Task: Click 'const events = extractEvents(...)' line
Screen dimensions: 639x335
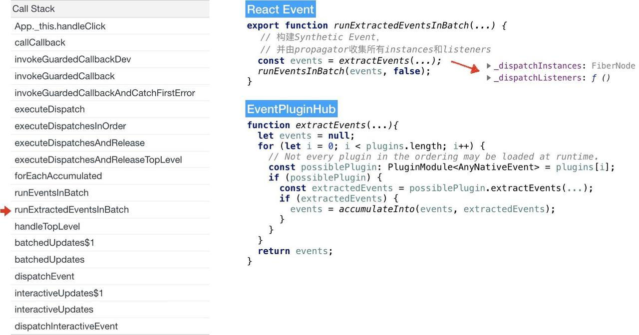Action: click(x=349, y=61)
